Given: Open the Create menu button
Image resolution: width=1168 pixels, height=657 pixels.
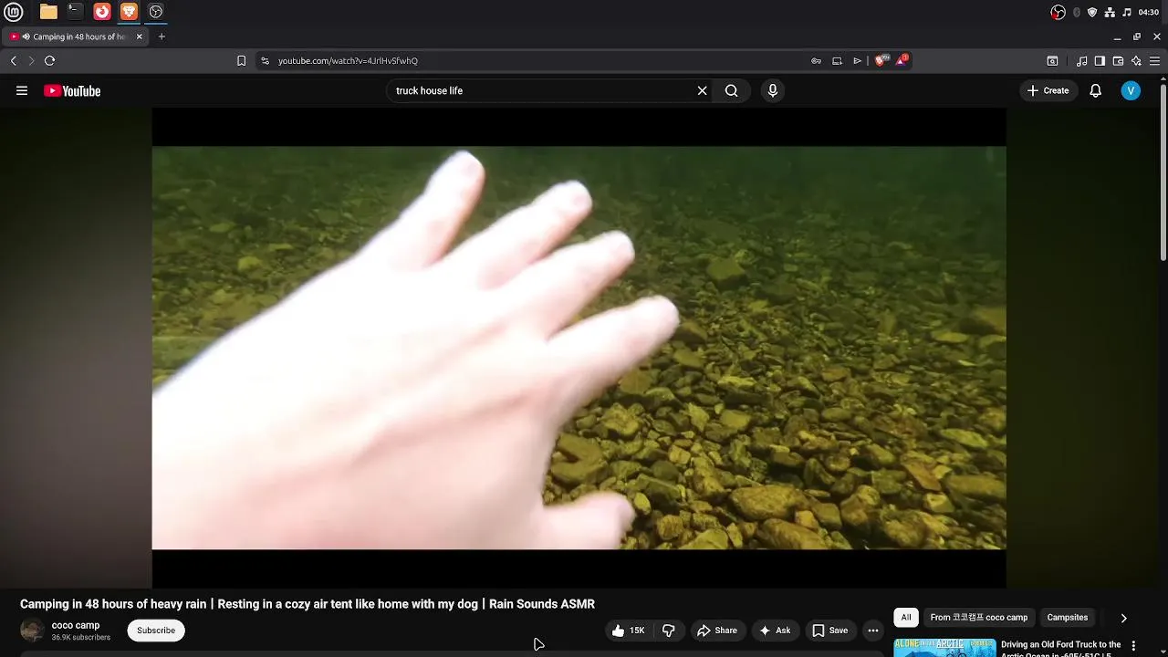Looking at the screenshot, I should click(x=1048, y=90).
